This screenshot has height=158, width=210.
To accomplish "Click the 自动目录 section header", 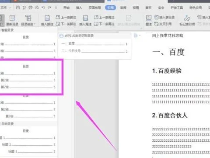I will 7,124.
